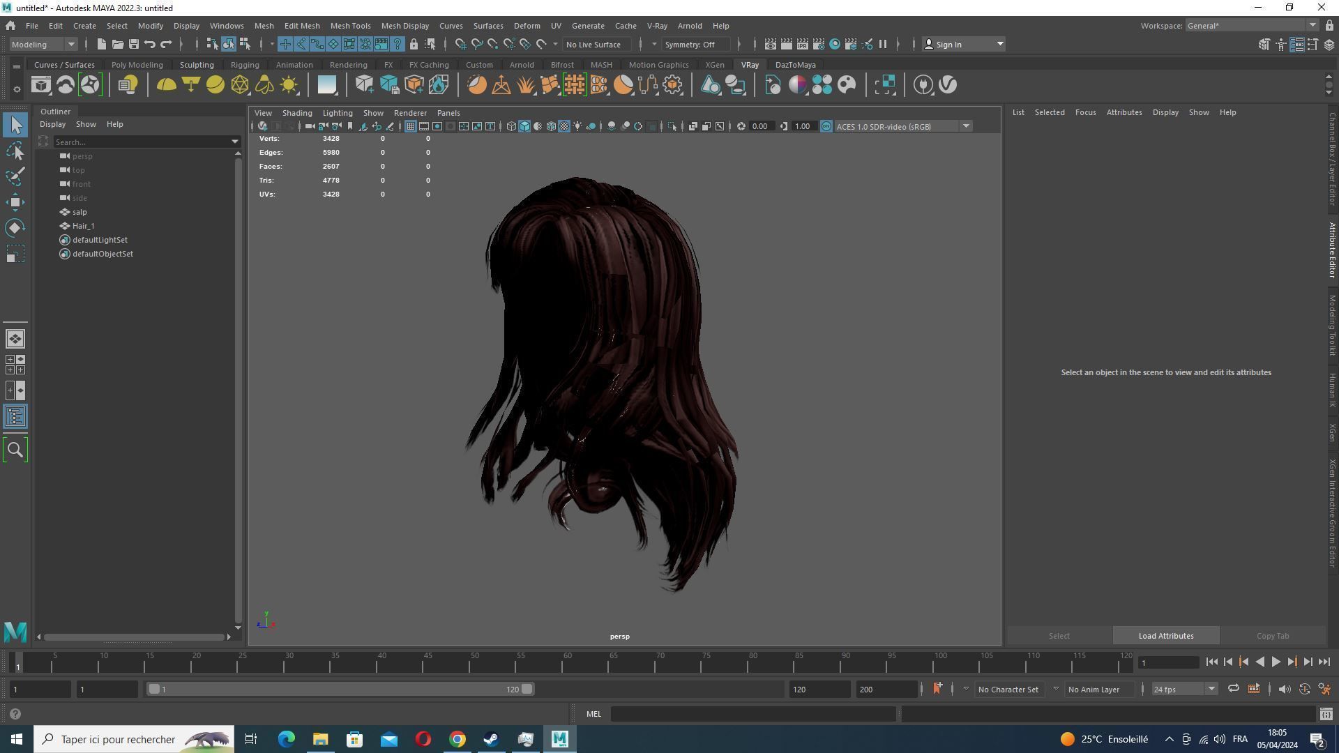
Task: Click the Pause rendering icon
Action: click(882, 44)
